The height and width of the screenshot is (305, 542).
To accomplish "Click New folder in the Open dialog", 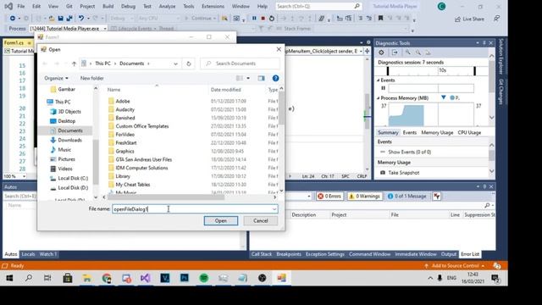I will tap(92, 78).
